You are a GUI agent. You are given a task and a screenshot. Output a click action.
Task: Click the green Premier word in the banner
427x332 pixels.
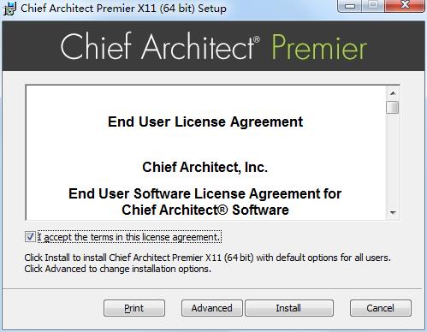(x=319, y=47)
